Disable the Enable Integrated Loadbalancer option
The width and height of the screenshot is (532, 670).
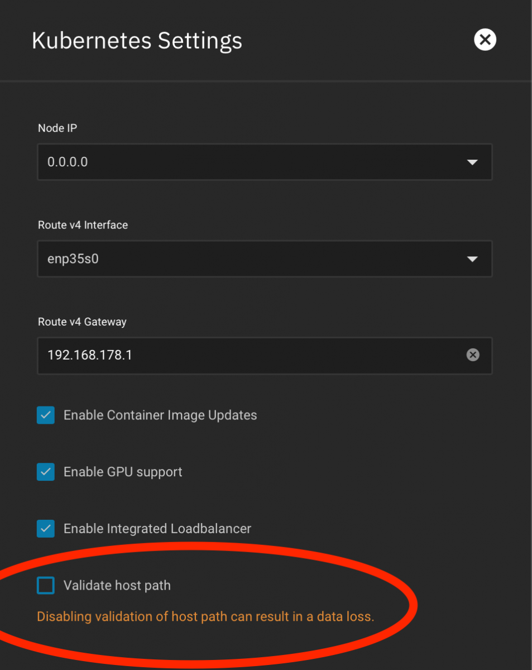(45, 529)
